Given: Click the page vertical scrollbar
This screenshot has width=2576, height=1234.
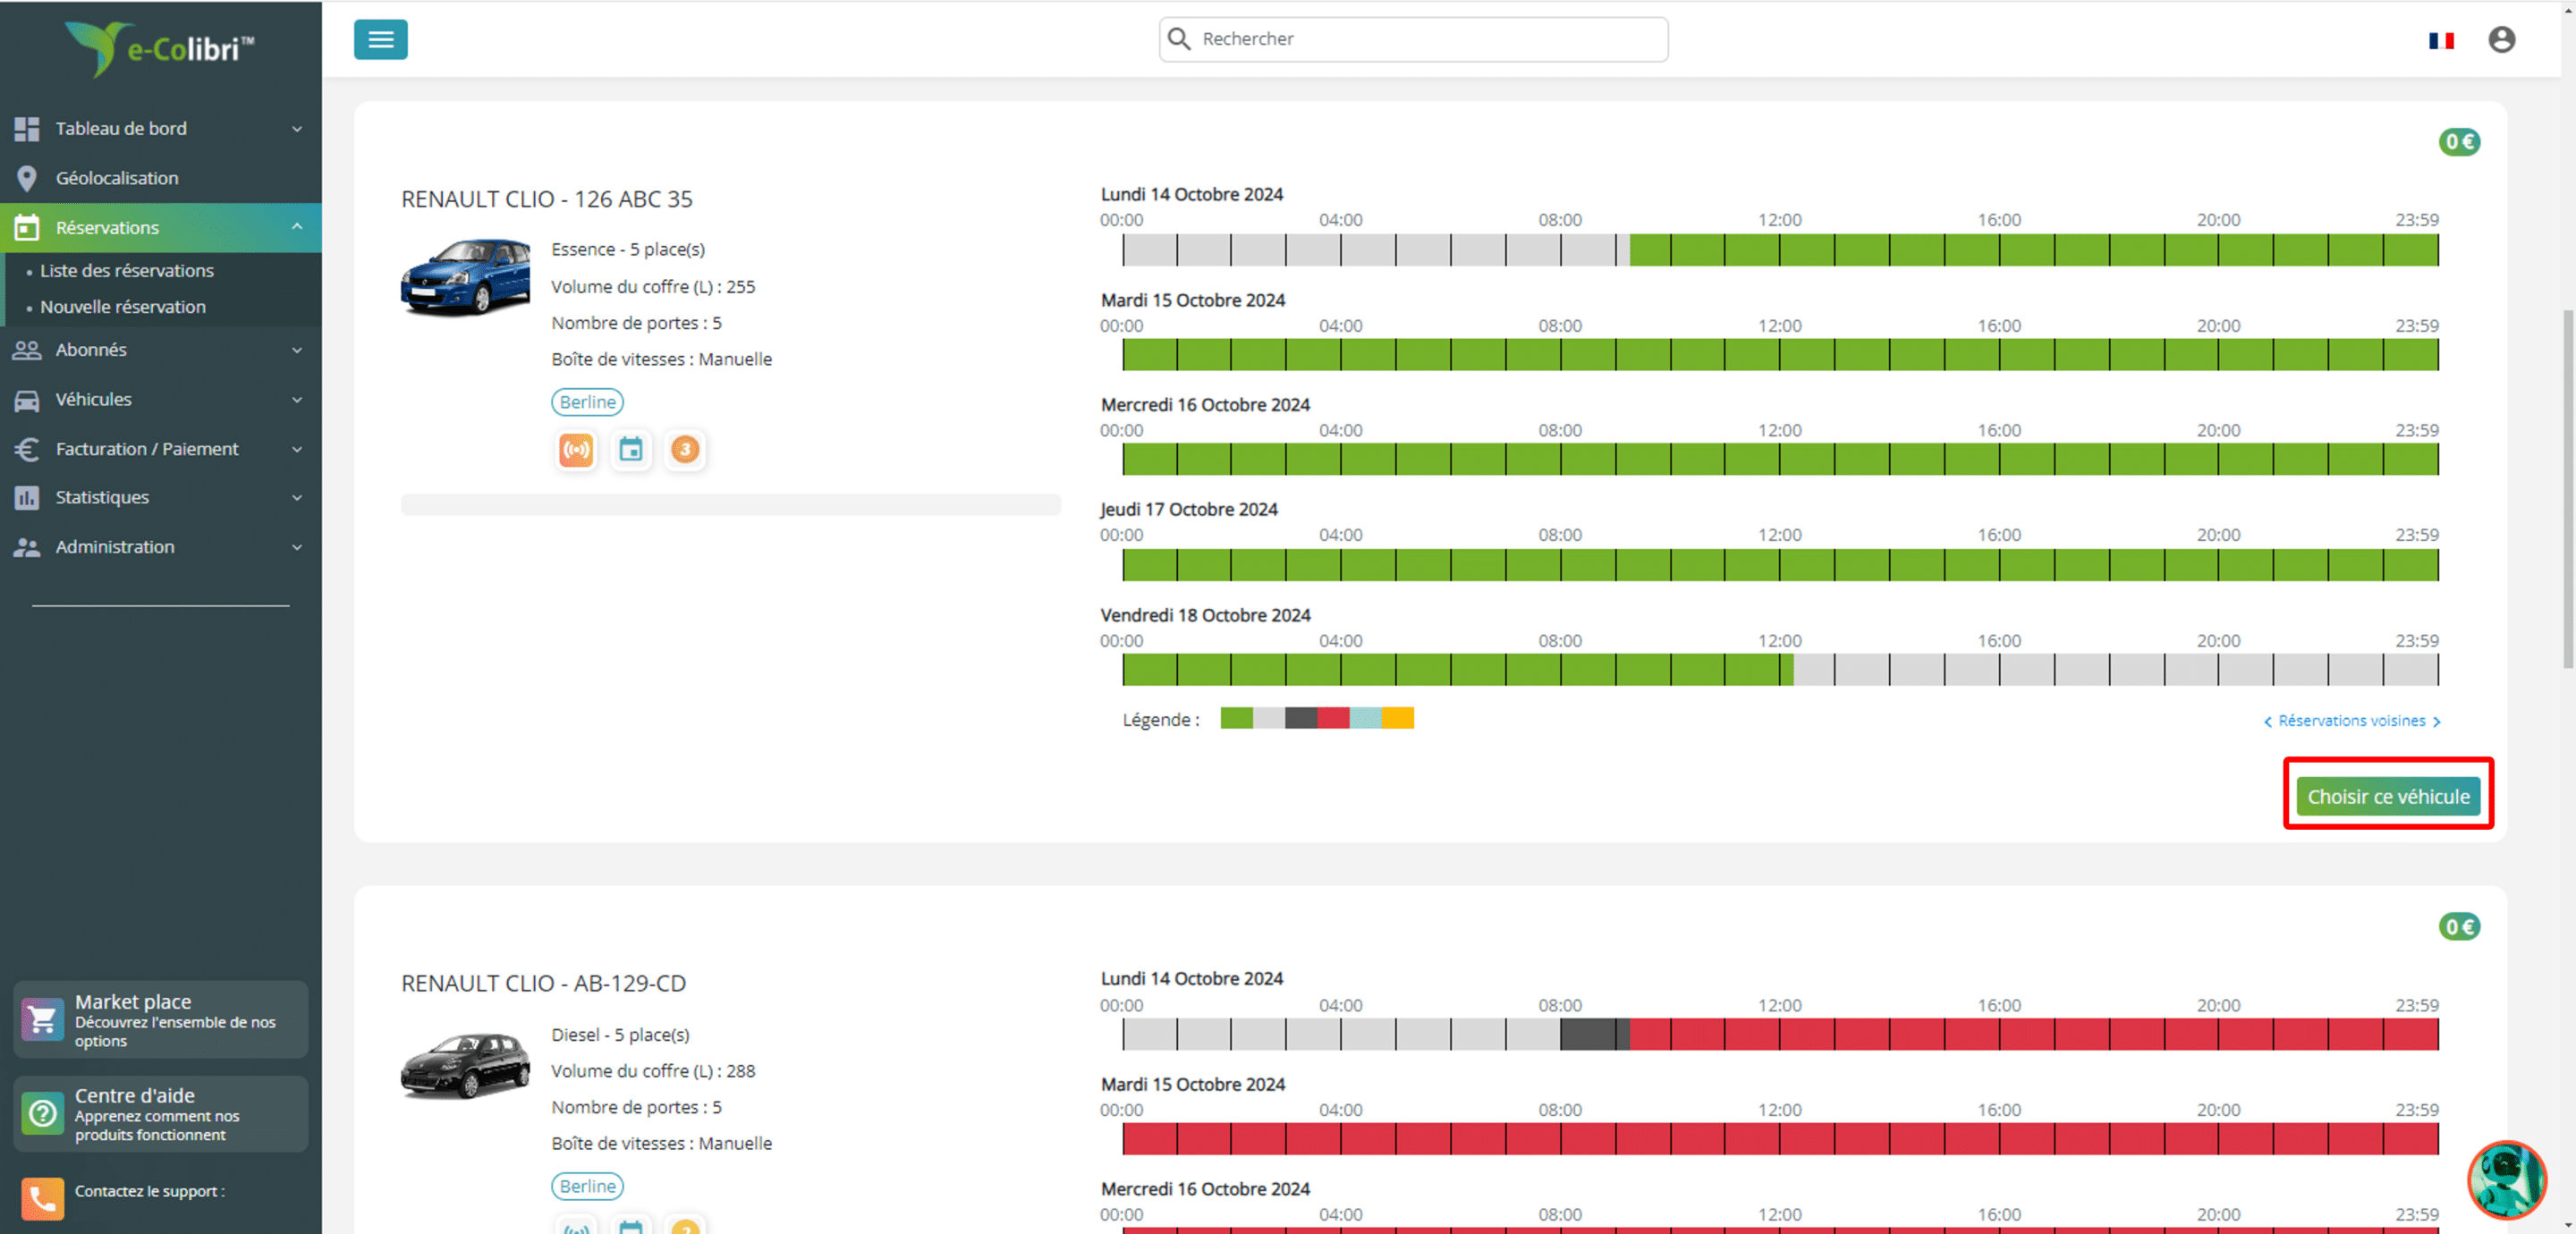Looking at the screenshot, I should click(x=2567, y=488).
